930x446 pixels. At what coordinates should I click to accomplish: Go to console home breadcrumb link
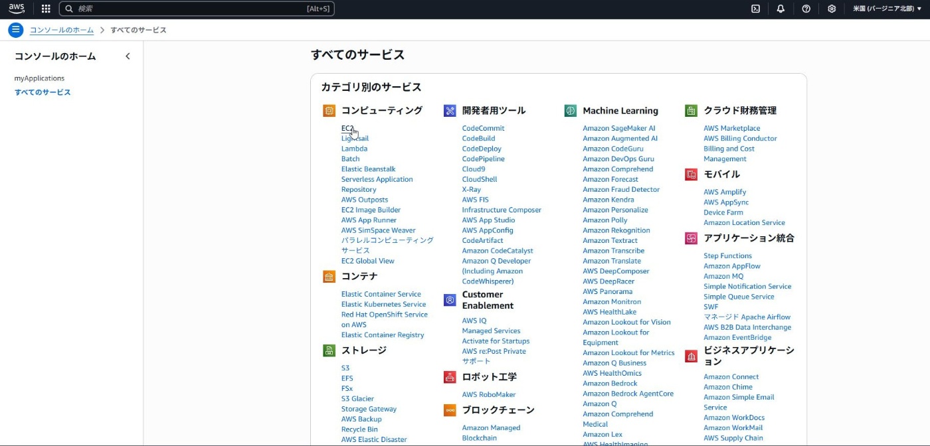pyautogui.click(x=62, y=30)
